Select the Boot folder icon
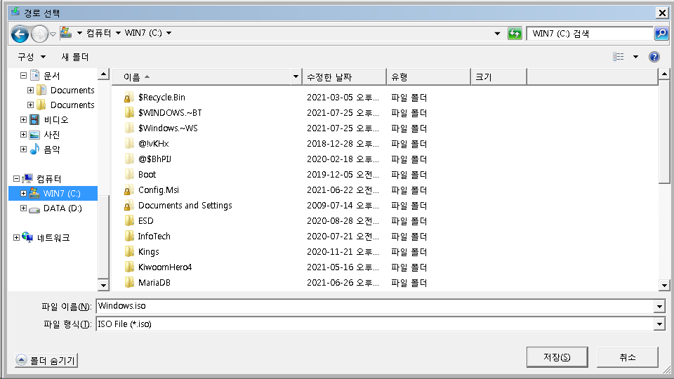674x379 pixels. (x=128, y=175)
